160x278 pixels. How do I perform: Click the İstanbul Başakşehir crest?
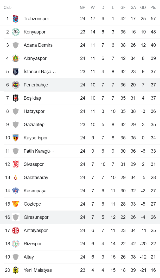coord(16,71)
